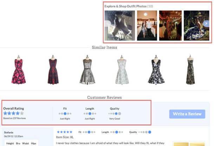216x146 pixels.
Task: Click the next arrow on outfit photos carousel
Action: 206,24
